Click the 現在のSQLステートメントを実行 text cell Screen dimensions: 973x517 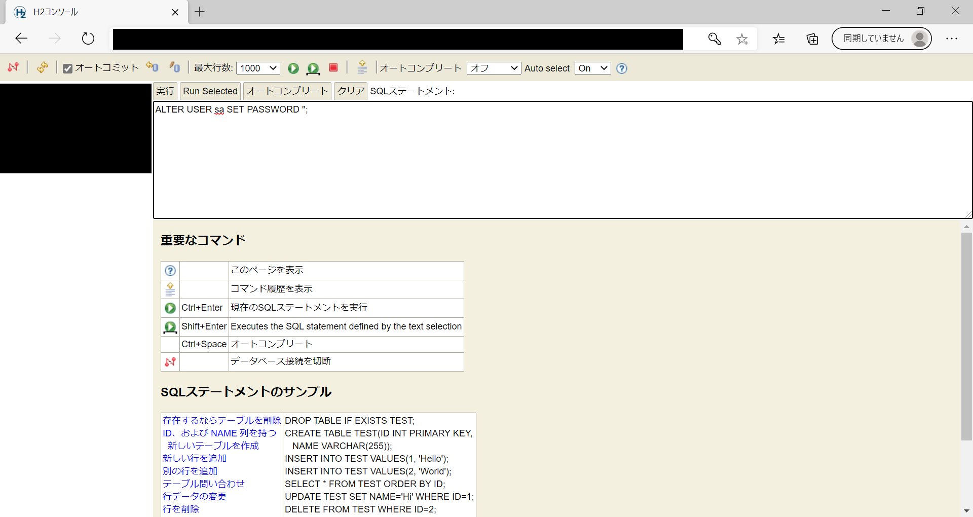tap(346, 308)
